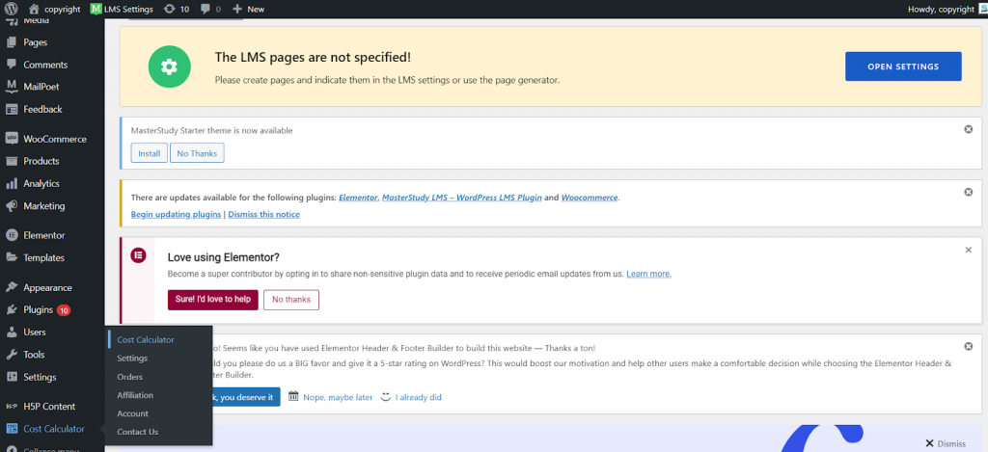This screenshot has height=452, width=988.
Task: Click the Analytics bar chart icon
Action: pyautogui.click(x=12, y=183)
